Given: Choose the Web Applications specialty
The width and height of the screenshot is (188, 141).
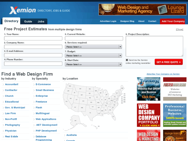Looking at the screenshot, I should pos(46,119).
